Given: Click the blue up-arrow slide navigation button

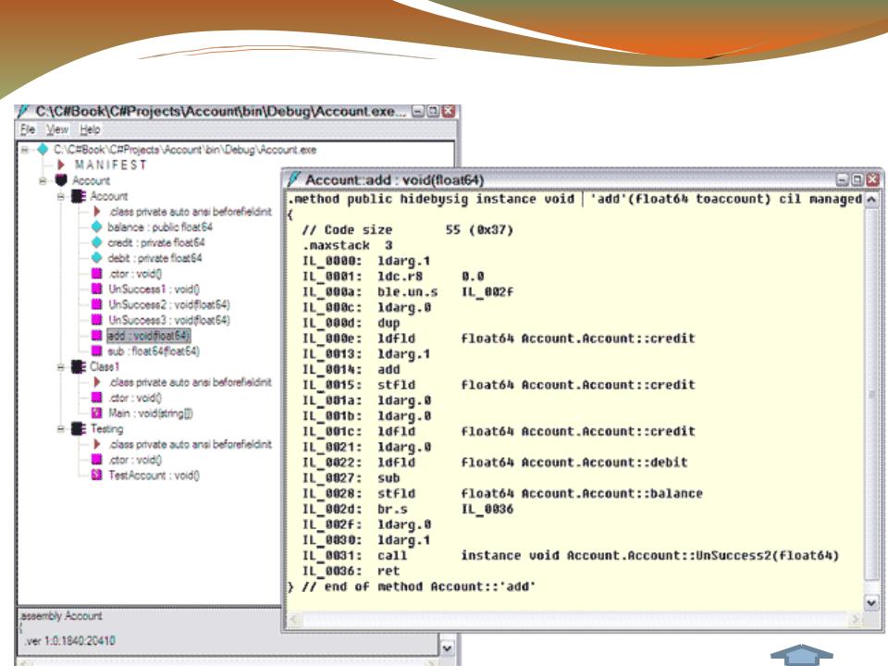Looking at the screenshot, I should (x=801, y=655).
